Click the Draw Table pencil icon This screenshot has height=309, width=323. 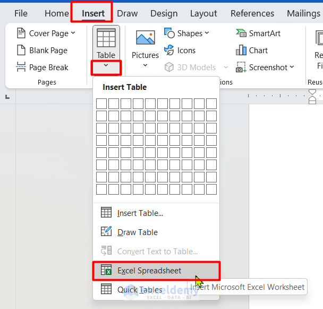pyautogui.click(x=106, y=231)
